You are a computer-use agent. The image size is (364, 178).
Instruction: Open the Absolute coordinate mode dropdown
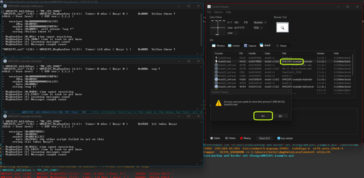[260, 23]
